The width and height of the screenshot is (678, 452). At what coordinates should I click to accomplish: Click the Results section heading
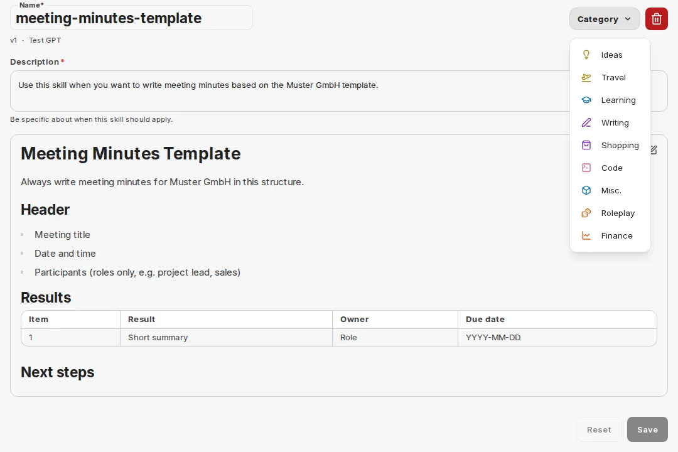coord(46,298)
